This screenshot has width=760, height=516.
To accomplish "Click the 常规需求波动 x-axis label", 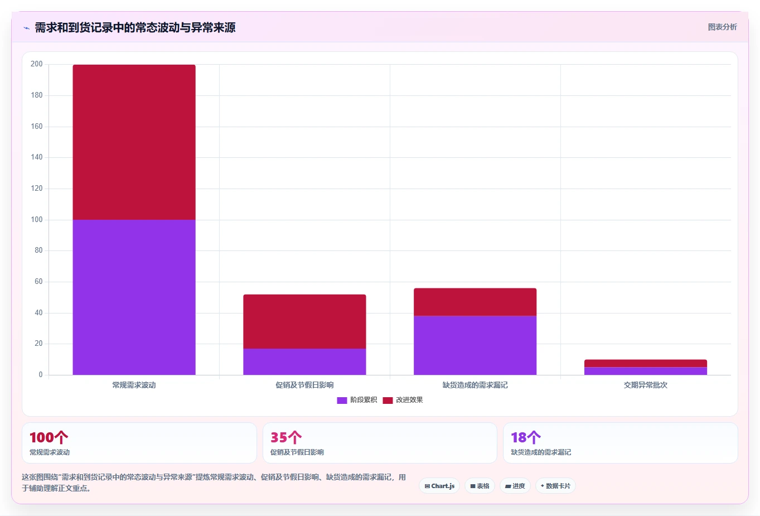I will click(134, 385).
